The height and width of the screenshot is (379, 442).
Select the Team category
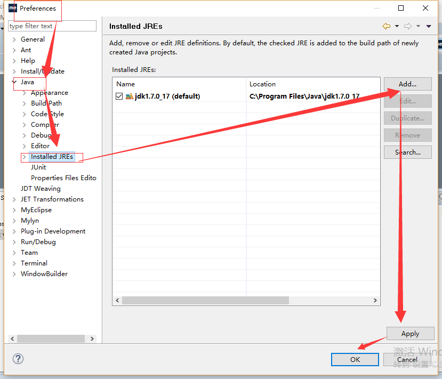click(29, 253)
